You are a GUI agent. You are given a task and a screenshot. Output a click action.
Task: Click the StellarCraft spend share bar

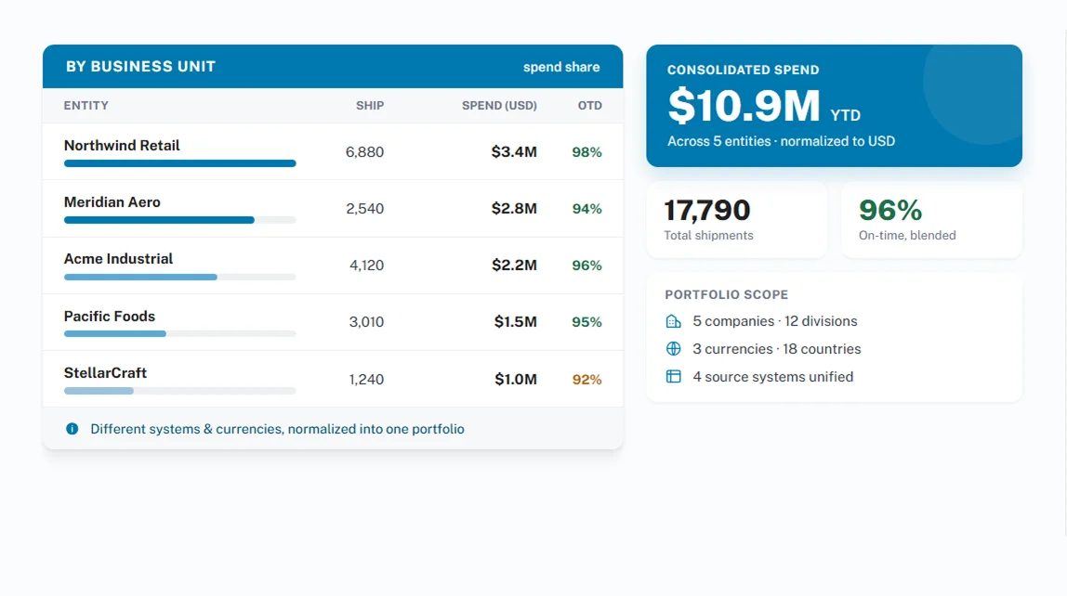tap(179, 391)
